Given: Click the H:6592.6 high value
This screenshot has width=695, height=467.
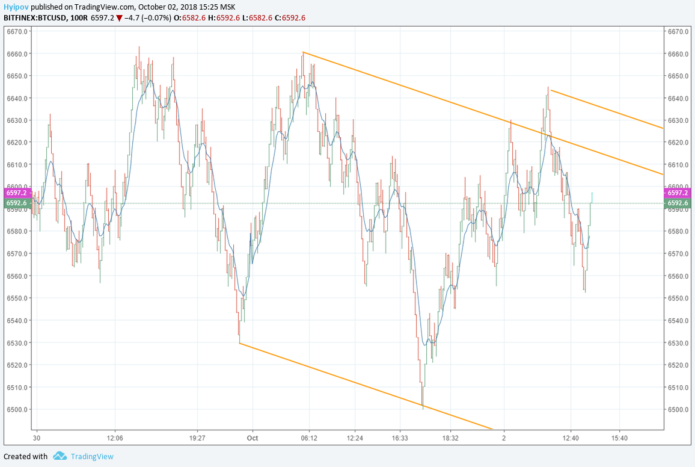Looking at the screenshot, I should click(224, 18).
